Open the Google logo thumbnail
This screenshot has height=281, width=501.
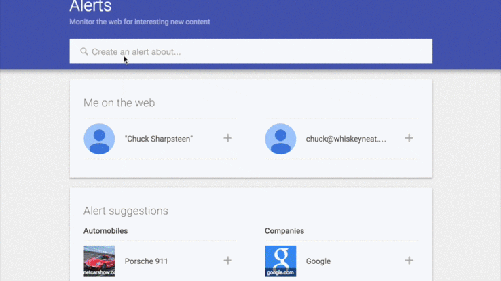(280, 261)
